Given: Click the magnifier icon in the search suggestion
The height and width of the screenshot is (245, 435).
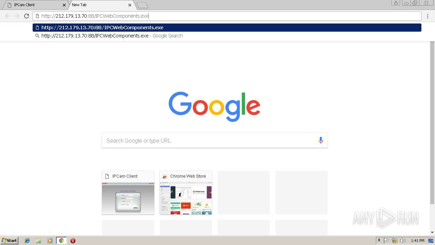Looking at the screenshot, I should 37,36.
